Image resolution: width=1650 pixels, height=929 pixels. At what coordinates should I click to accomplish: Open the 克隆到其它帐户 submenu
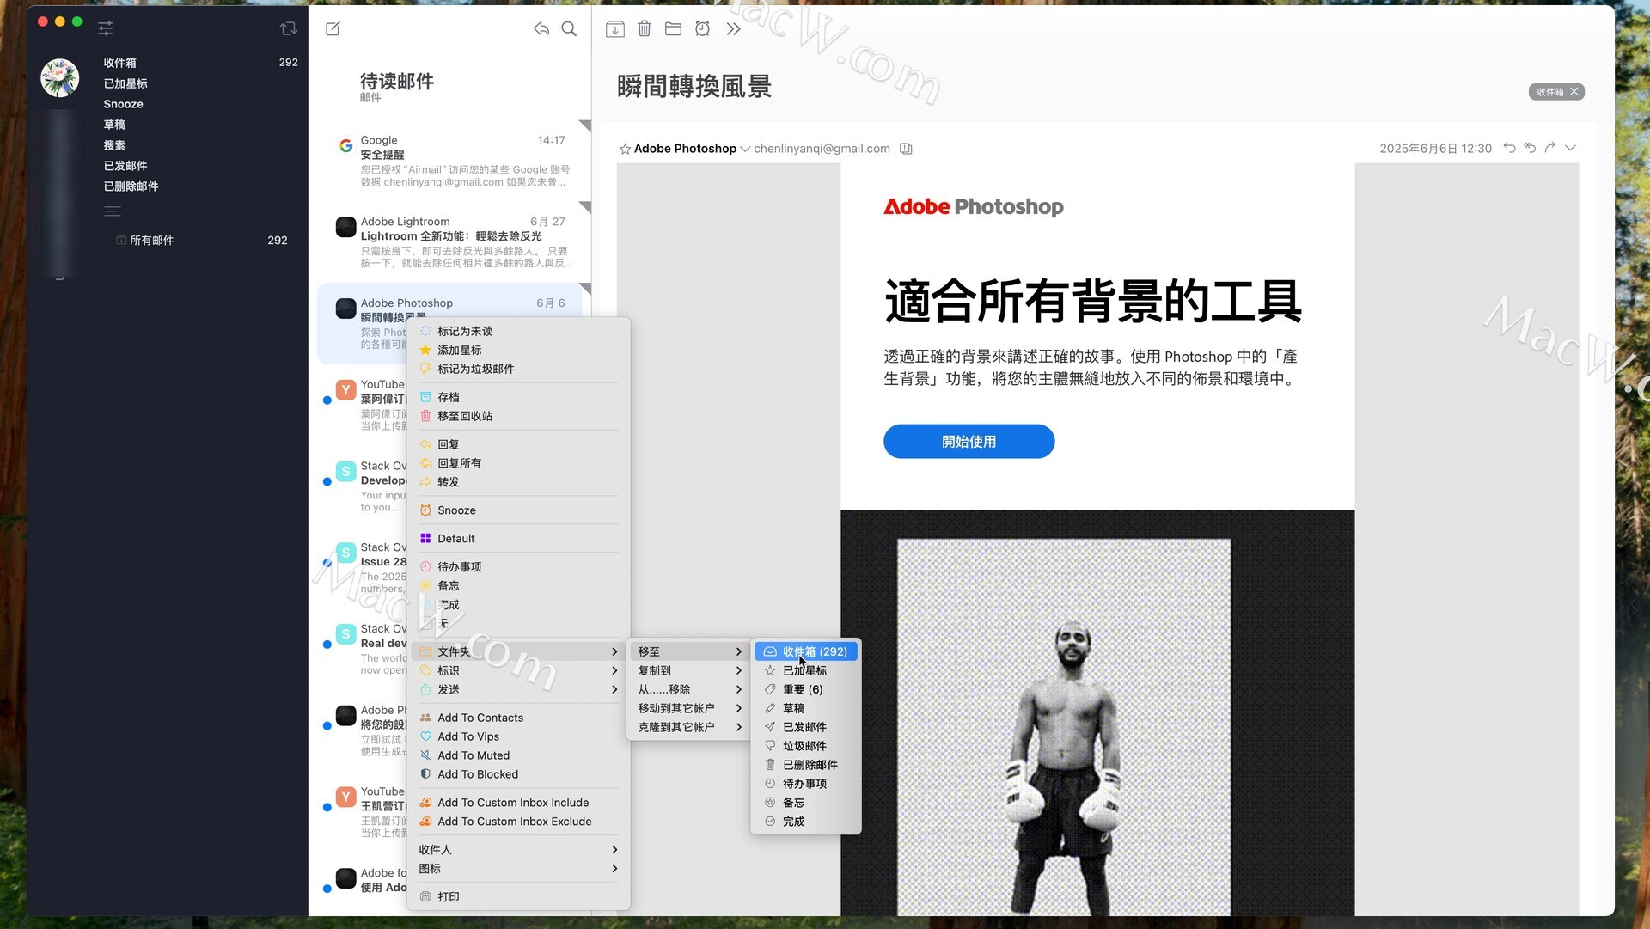(x=689, y=727)
